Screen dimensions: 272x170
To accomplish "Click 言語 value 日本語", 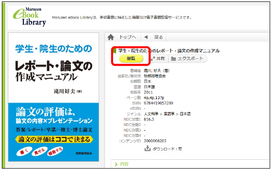I will coord(149,87).
